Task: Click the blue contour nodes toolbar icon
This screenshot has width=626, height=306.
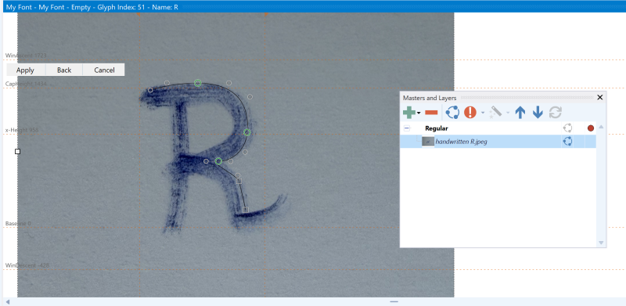Action: (x=452, y=113)
